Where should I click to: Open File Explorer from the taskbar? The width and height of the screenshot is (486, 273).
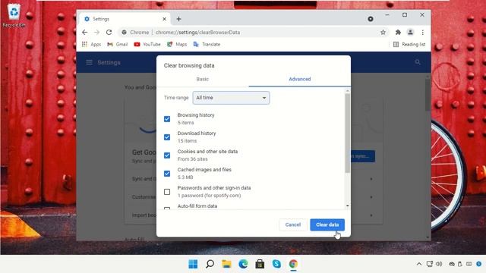pyautogui.click(x=226, y=264)
